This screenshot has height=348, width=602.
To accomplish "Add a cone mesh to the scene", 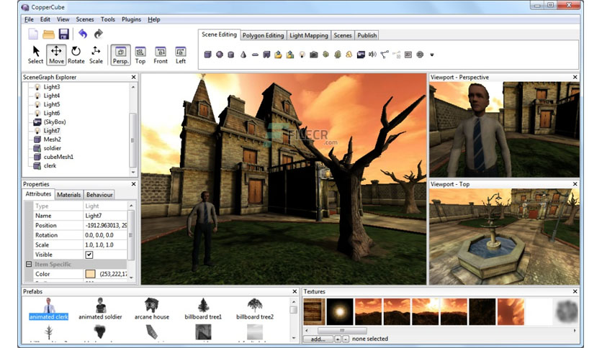I will coord(243,55).
